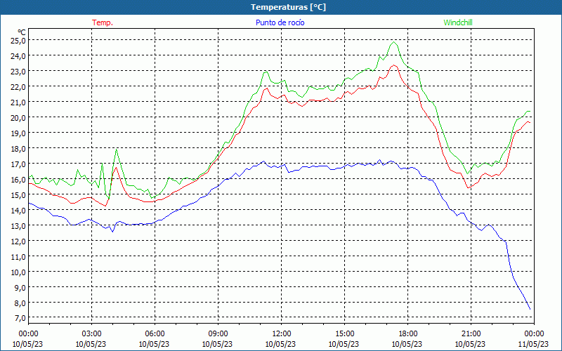Click the green windchill peak near 17:20

click(394, 42)
